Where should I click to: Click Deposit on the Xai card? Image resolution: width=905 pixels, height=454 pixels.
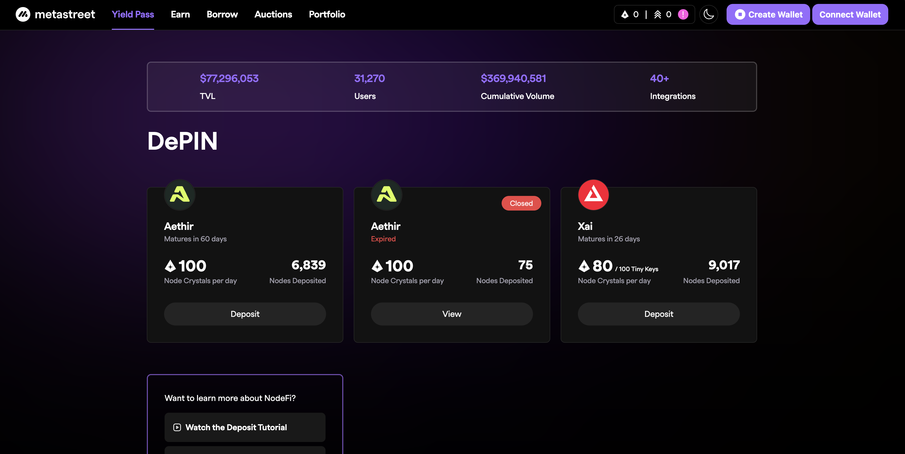[659, 314]
